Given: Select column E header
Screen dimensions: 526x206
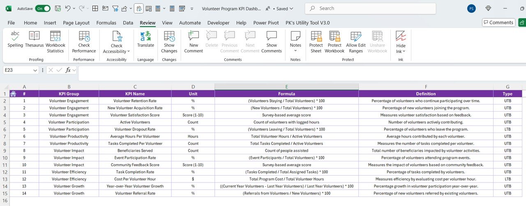Looking at the screenshot, I should tap(286, 87).
